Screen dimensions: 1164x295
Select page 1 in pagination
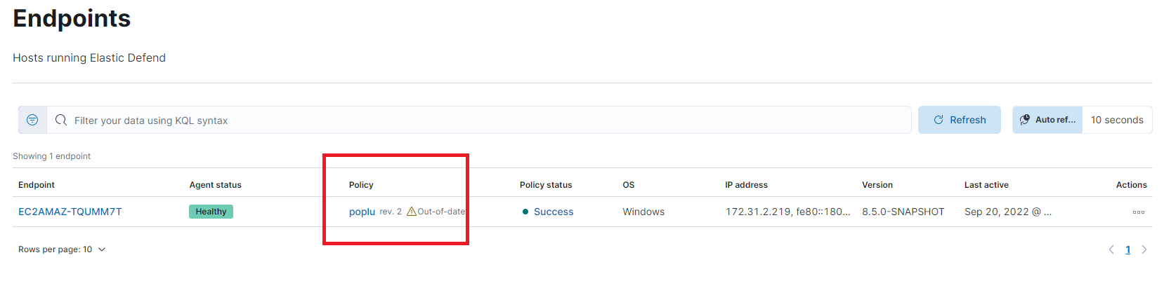point(1128,249)
